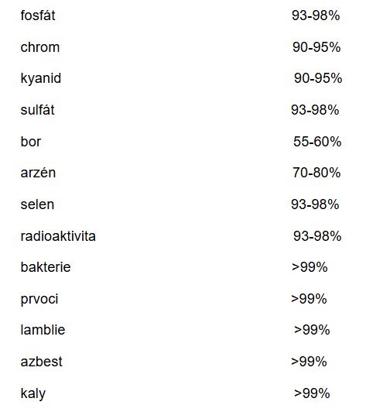
Task: Click the bor label
Action: 31,142
